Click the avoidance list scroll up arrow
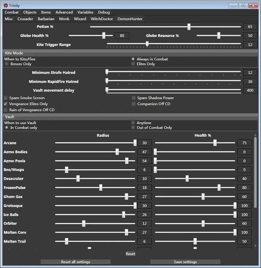 click(x=255, y=135)
